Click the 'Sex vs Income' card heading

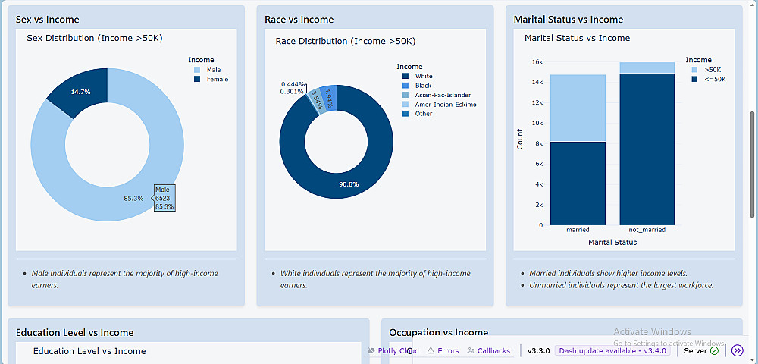47,19
